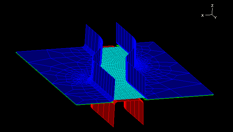
Task: Select the large left blue flat plate
Action: pyautogui.click(x=59, y=74)
